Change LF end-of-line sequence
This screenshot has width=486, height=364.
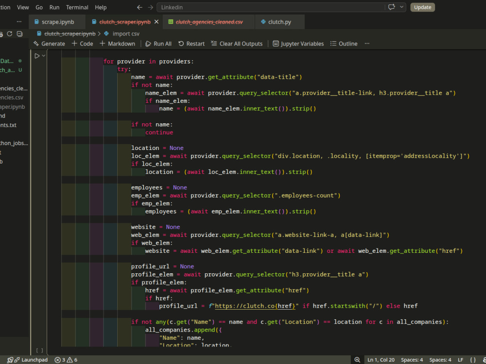(461, 360)
